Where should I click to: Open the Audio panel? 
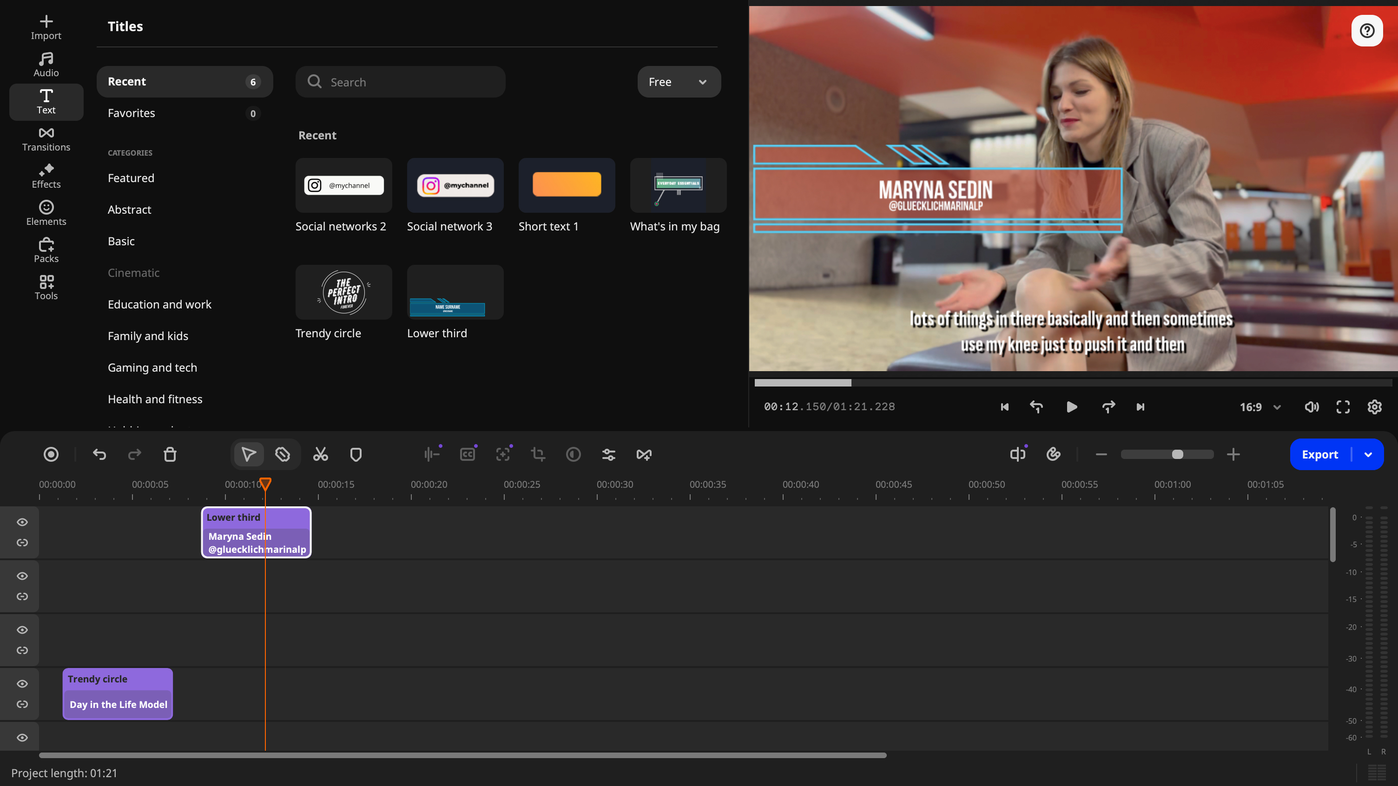click(46, 65)
